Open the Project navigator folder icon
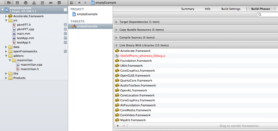The height and width of the screenshot is (131, 278). 9,3
